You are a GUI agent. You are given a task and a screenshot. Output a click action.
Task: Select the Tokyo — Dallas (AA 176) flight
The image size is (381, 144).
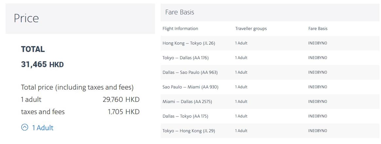point(186,58)
